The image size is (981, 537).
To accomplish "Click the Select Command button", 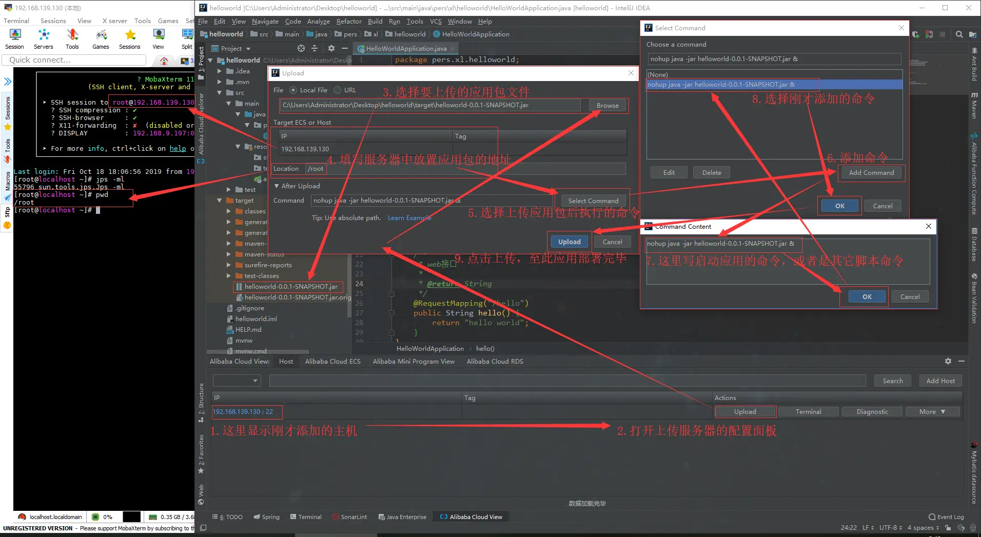I will pos(593,201).
